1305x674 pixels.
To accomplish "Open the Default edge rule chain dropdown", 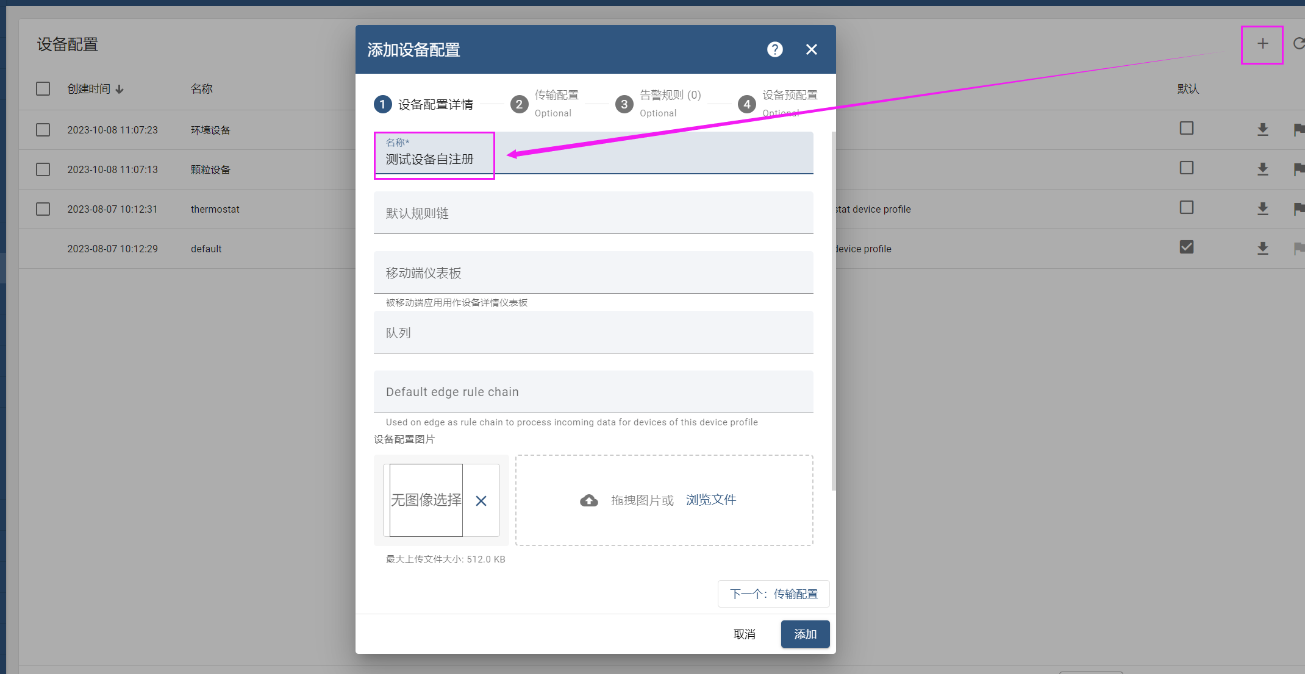I will [x=593, y=392].
